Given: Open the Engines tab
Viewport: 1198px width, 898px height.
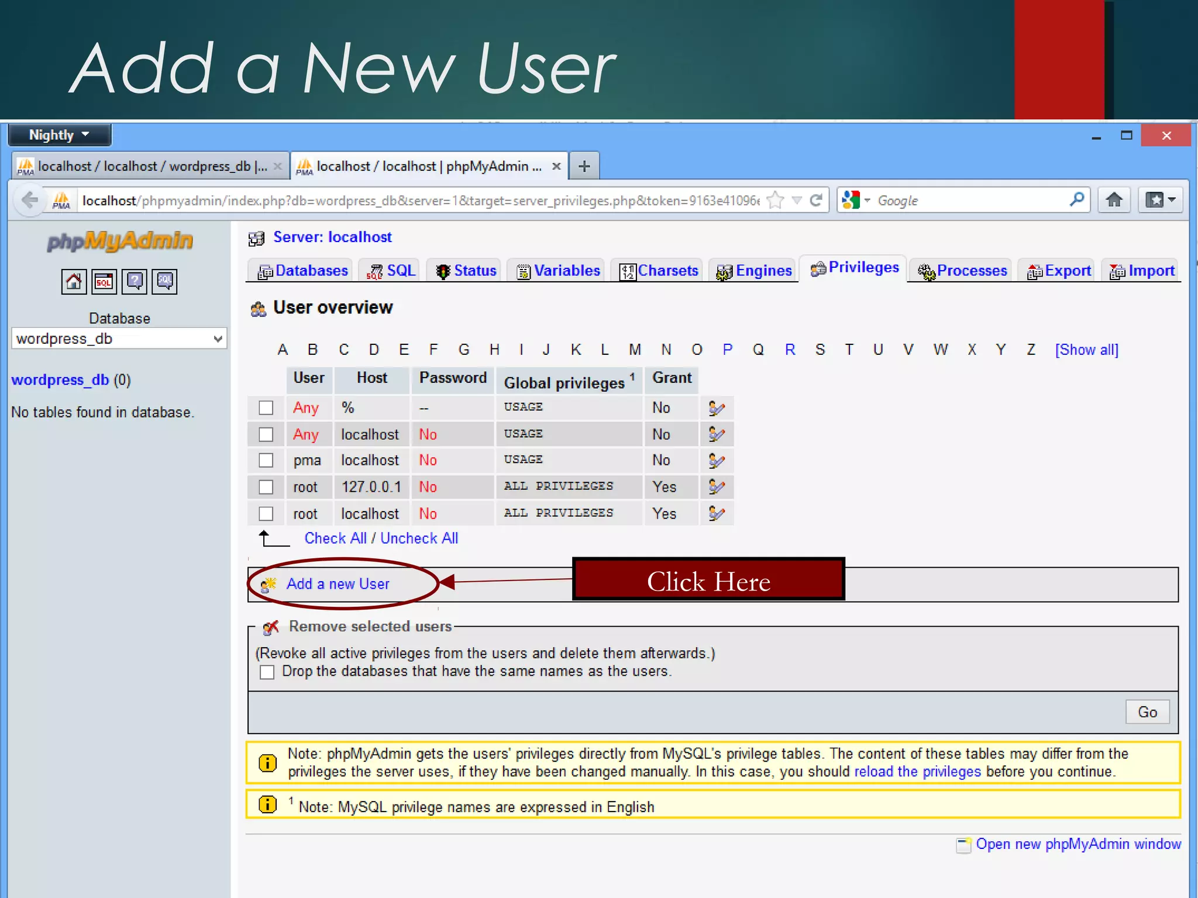Looking at the screenshot, I should (753, 271).
